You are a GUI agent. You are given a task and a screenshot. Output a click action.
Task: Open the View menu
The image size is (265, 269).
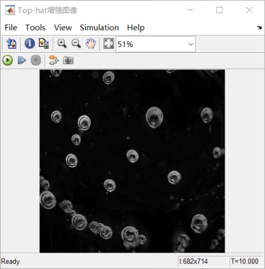point(63,28)
